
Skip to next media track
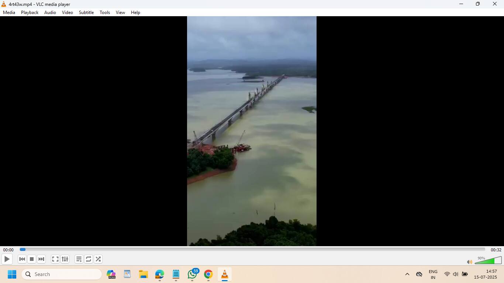41,259
